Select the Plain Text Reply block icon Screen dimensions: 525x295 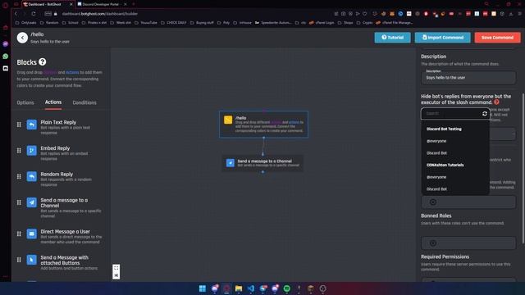(x=32, y=125)
